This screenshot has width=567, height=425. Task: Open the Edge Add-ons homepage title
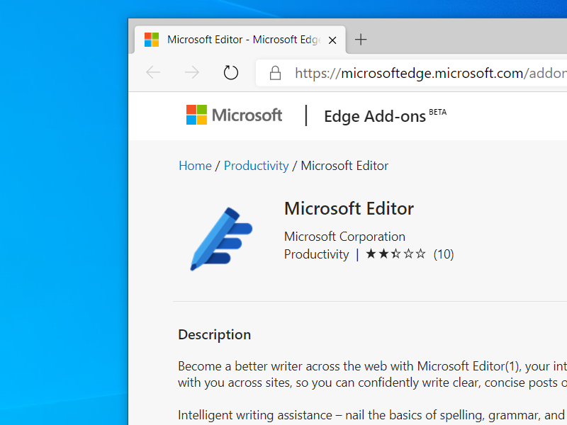pyautogui.click(x=375, y=117)
